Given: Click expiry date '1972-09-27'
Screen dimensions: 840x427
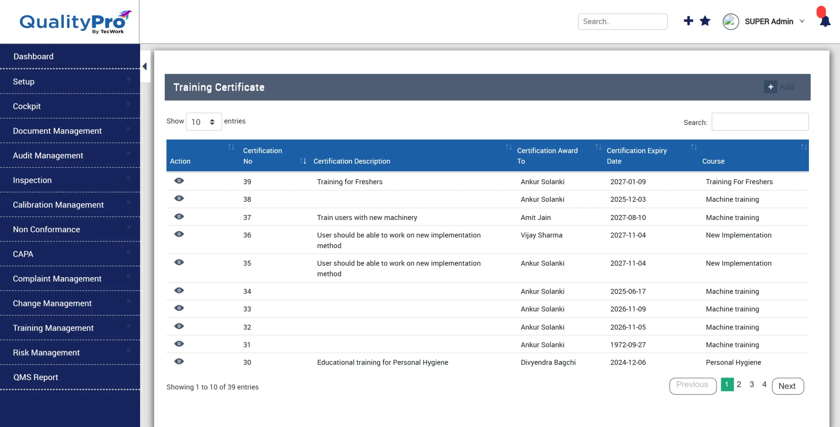Looking at the screenshot, I should click(x=628, y=345).
